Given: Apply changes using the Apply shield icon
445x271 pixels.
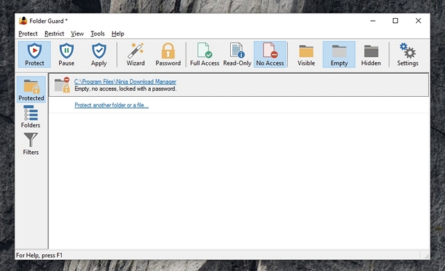Looking at the screenshot, I should 99,54.
